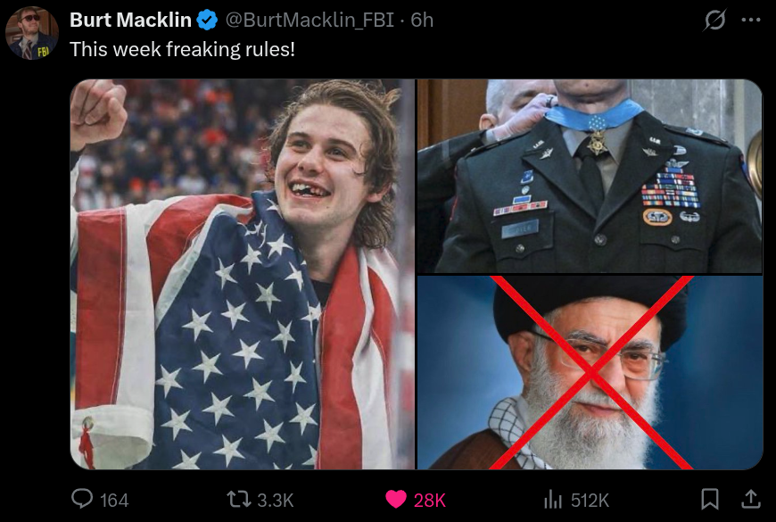Click the tweet text "This week freaking rules!"
Image resolution: width=776 pixels, height=522 pixels.
pyautogui.click(x=182, y=50)
